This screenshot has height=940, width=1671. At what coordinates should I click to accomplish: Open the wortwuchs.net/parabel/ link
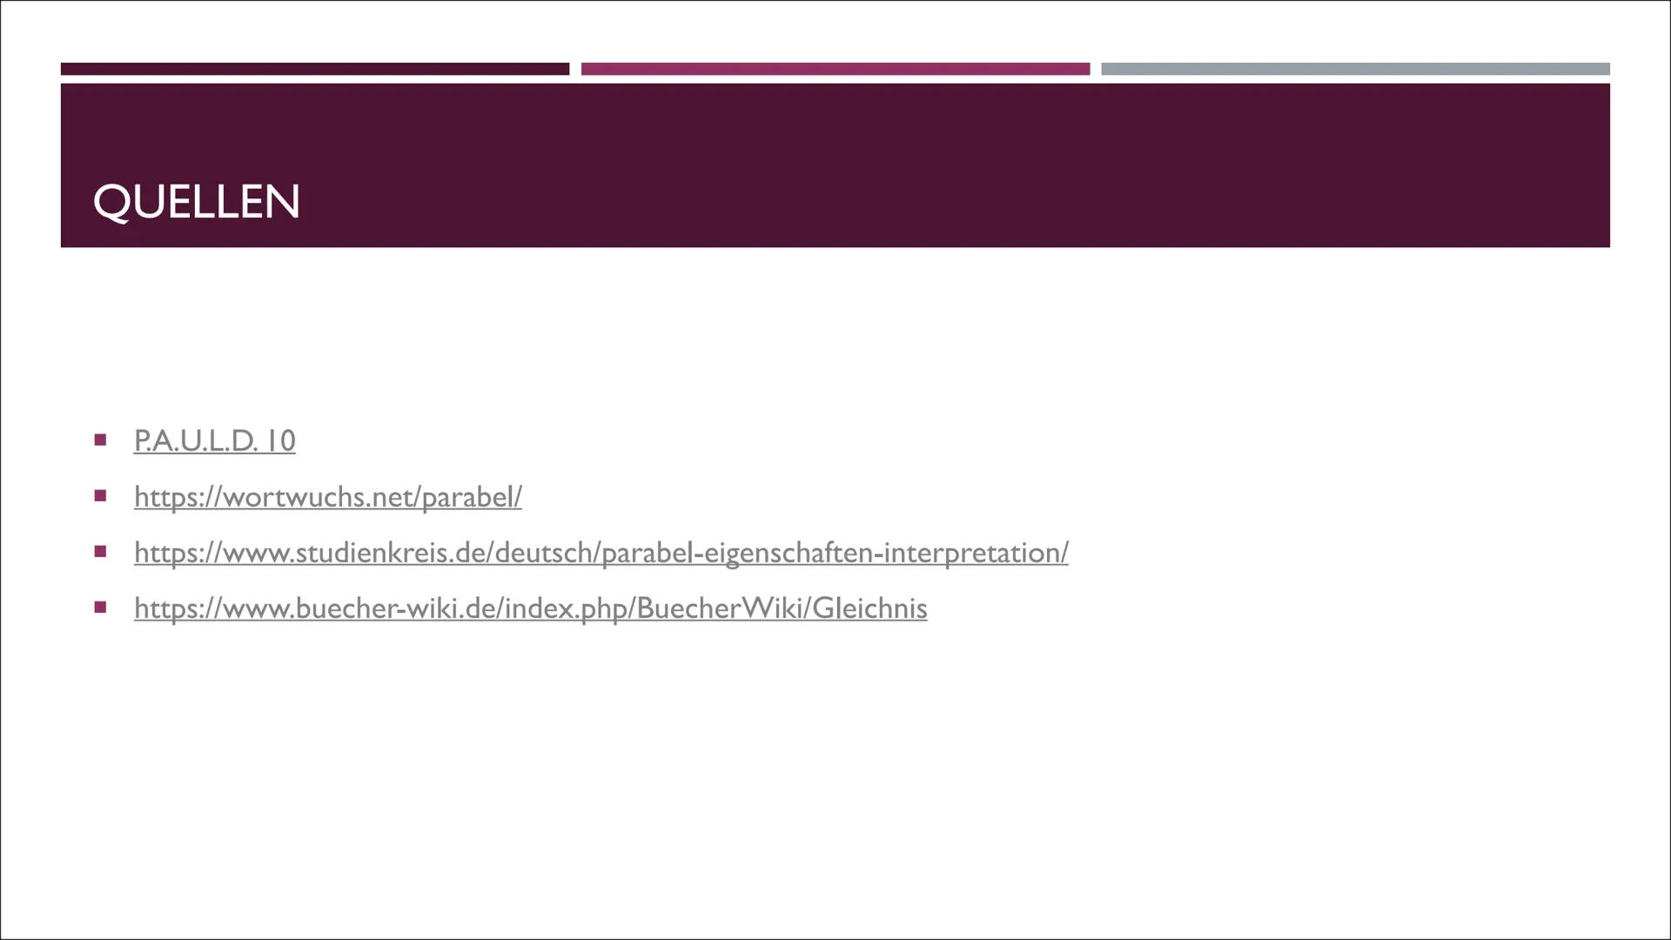[327, 496]
